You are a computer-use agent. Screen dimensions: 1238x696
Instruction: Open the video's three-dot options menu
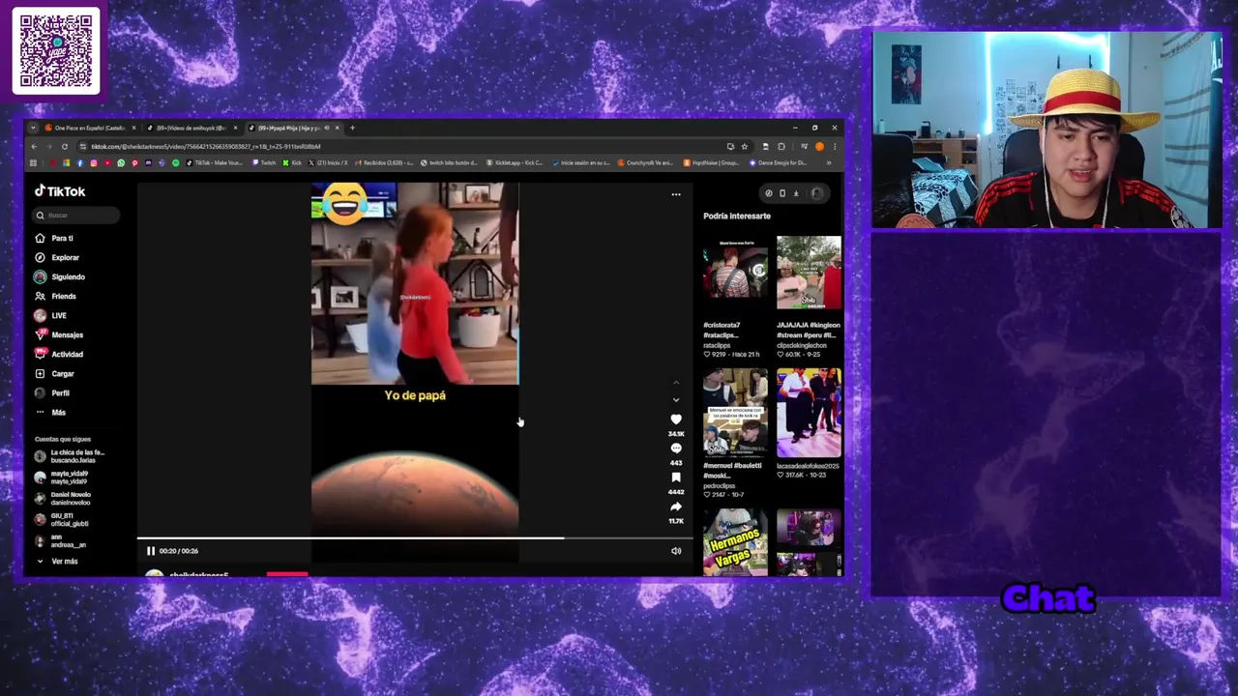coord(676,194)
